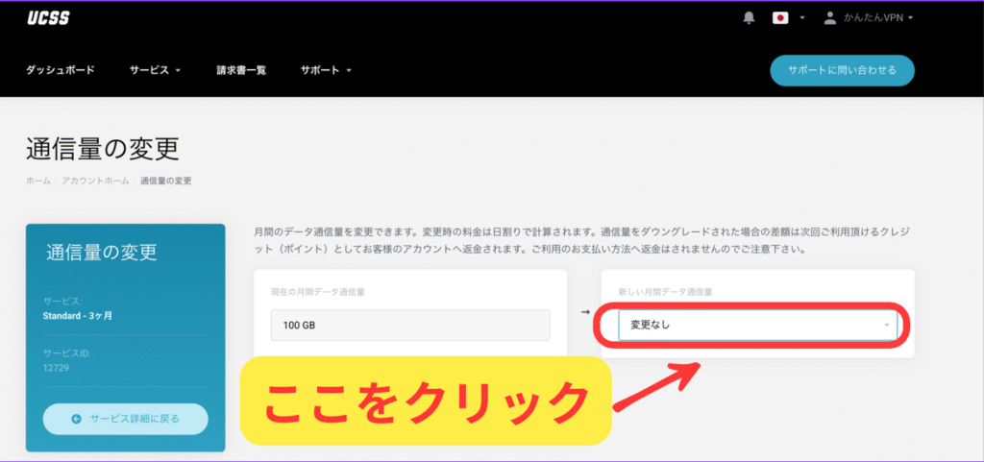Open the 変更なし data volume dropdown
The width and height of the screenshot is (984, 462).
(757, 325)
